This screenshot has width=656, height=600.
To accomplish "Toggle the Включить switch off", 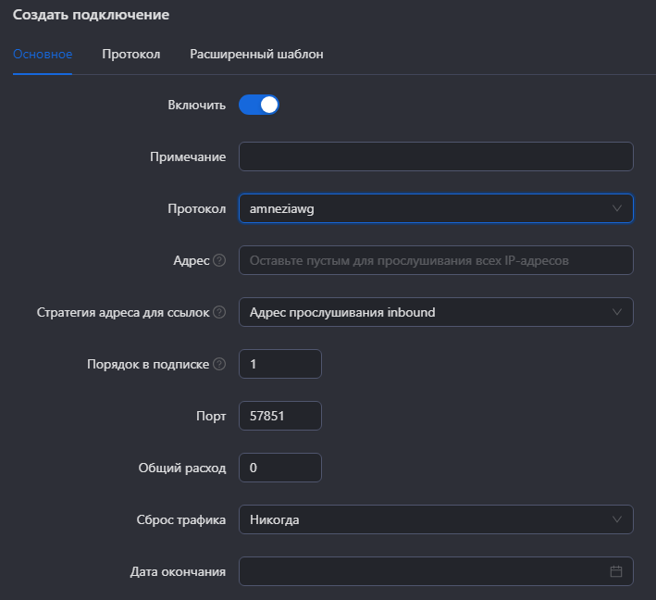I will pos(258,105).
